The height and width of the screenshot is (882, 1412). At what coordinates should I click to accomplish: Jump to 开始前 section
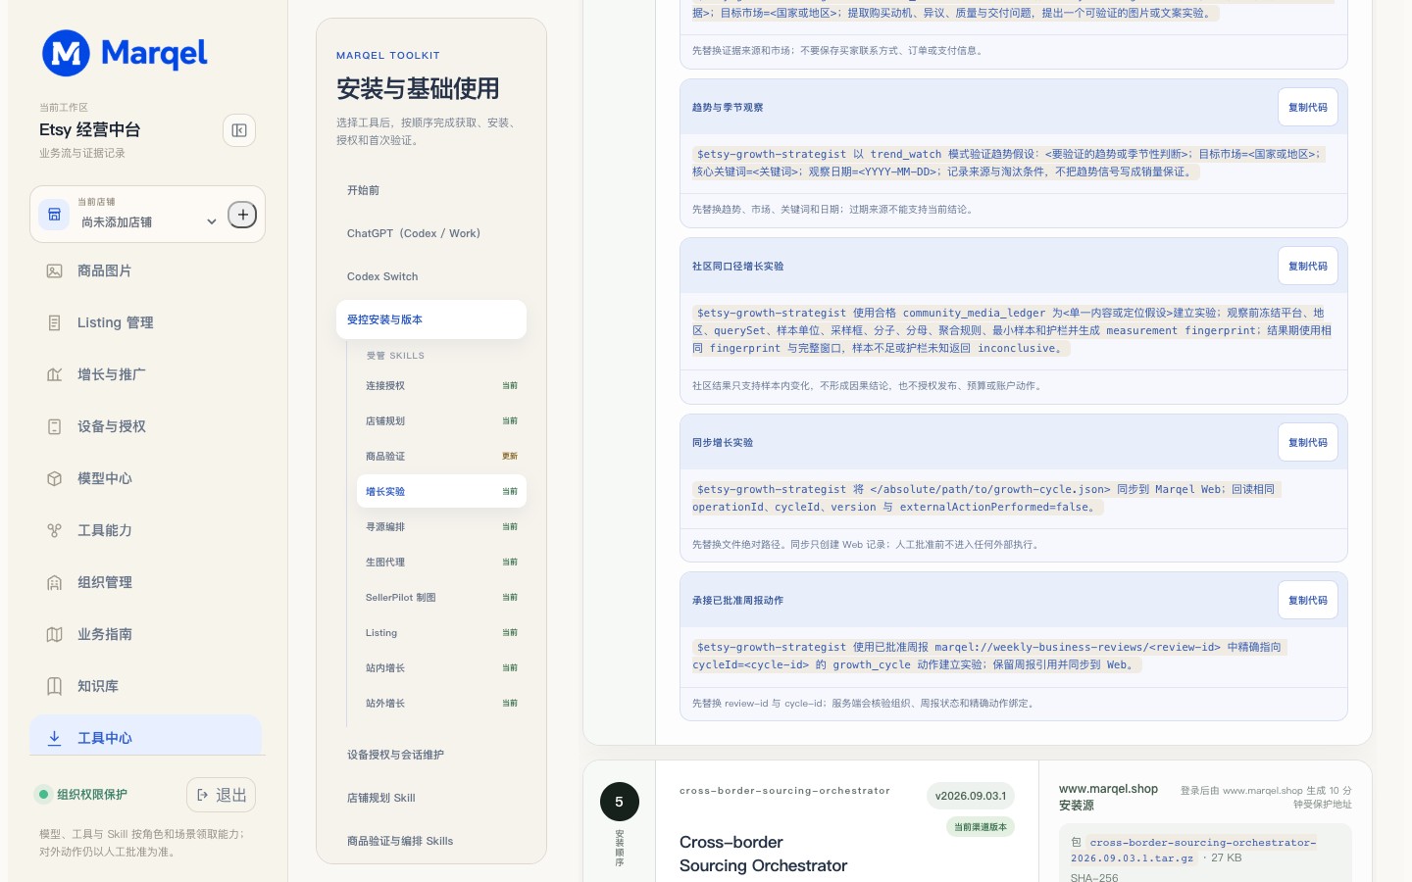pos(431,190)
